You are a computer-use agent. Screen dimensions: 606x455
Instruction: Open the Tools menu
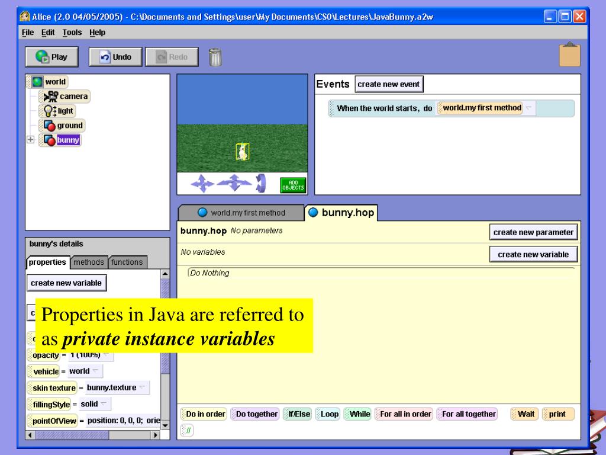[72, 32]
